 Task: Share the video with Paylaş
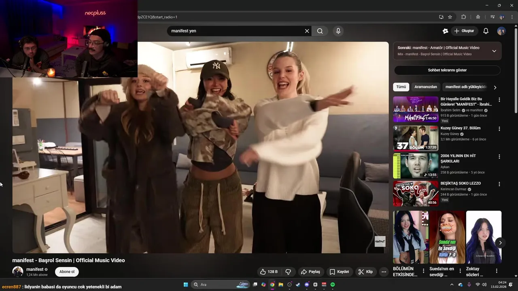[310, 272]
